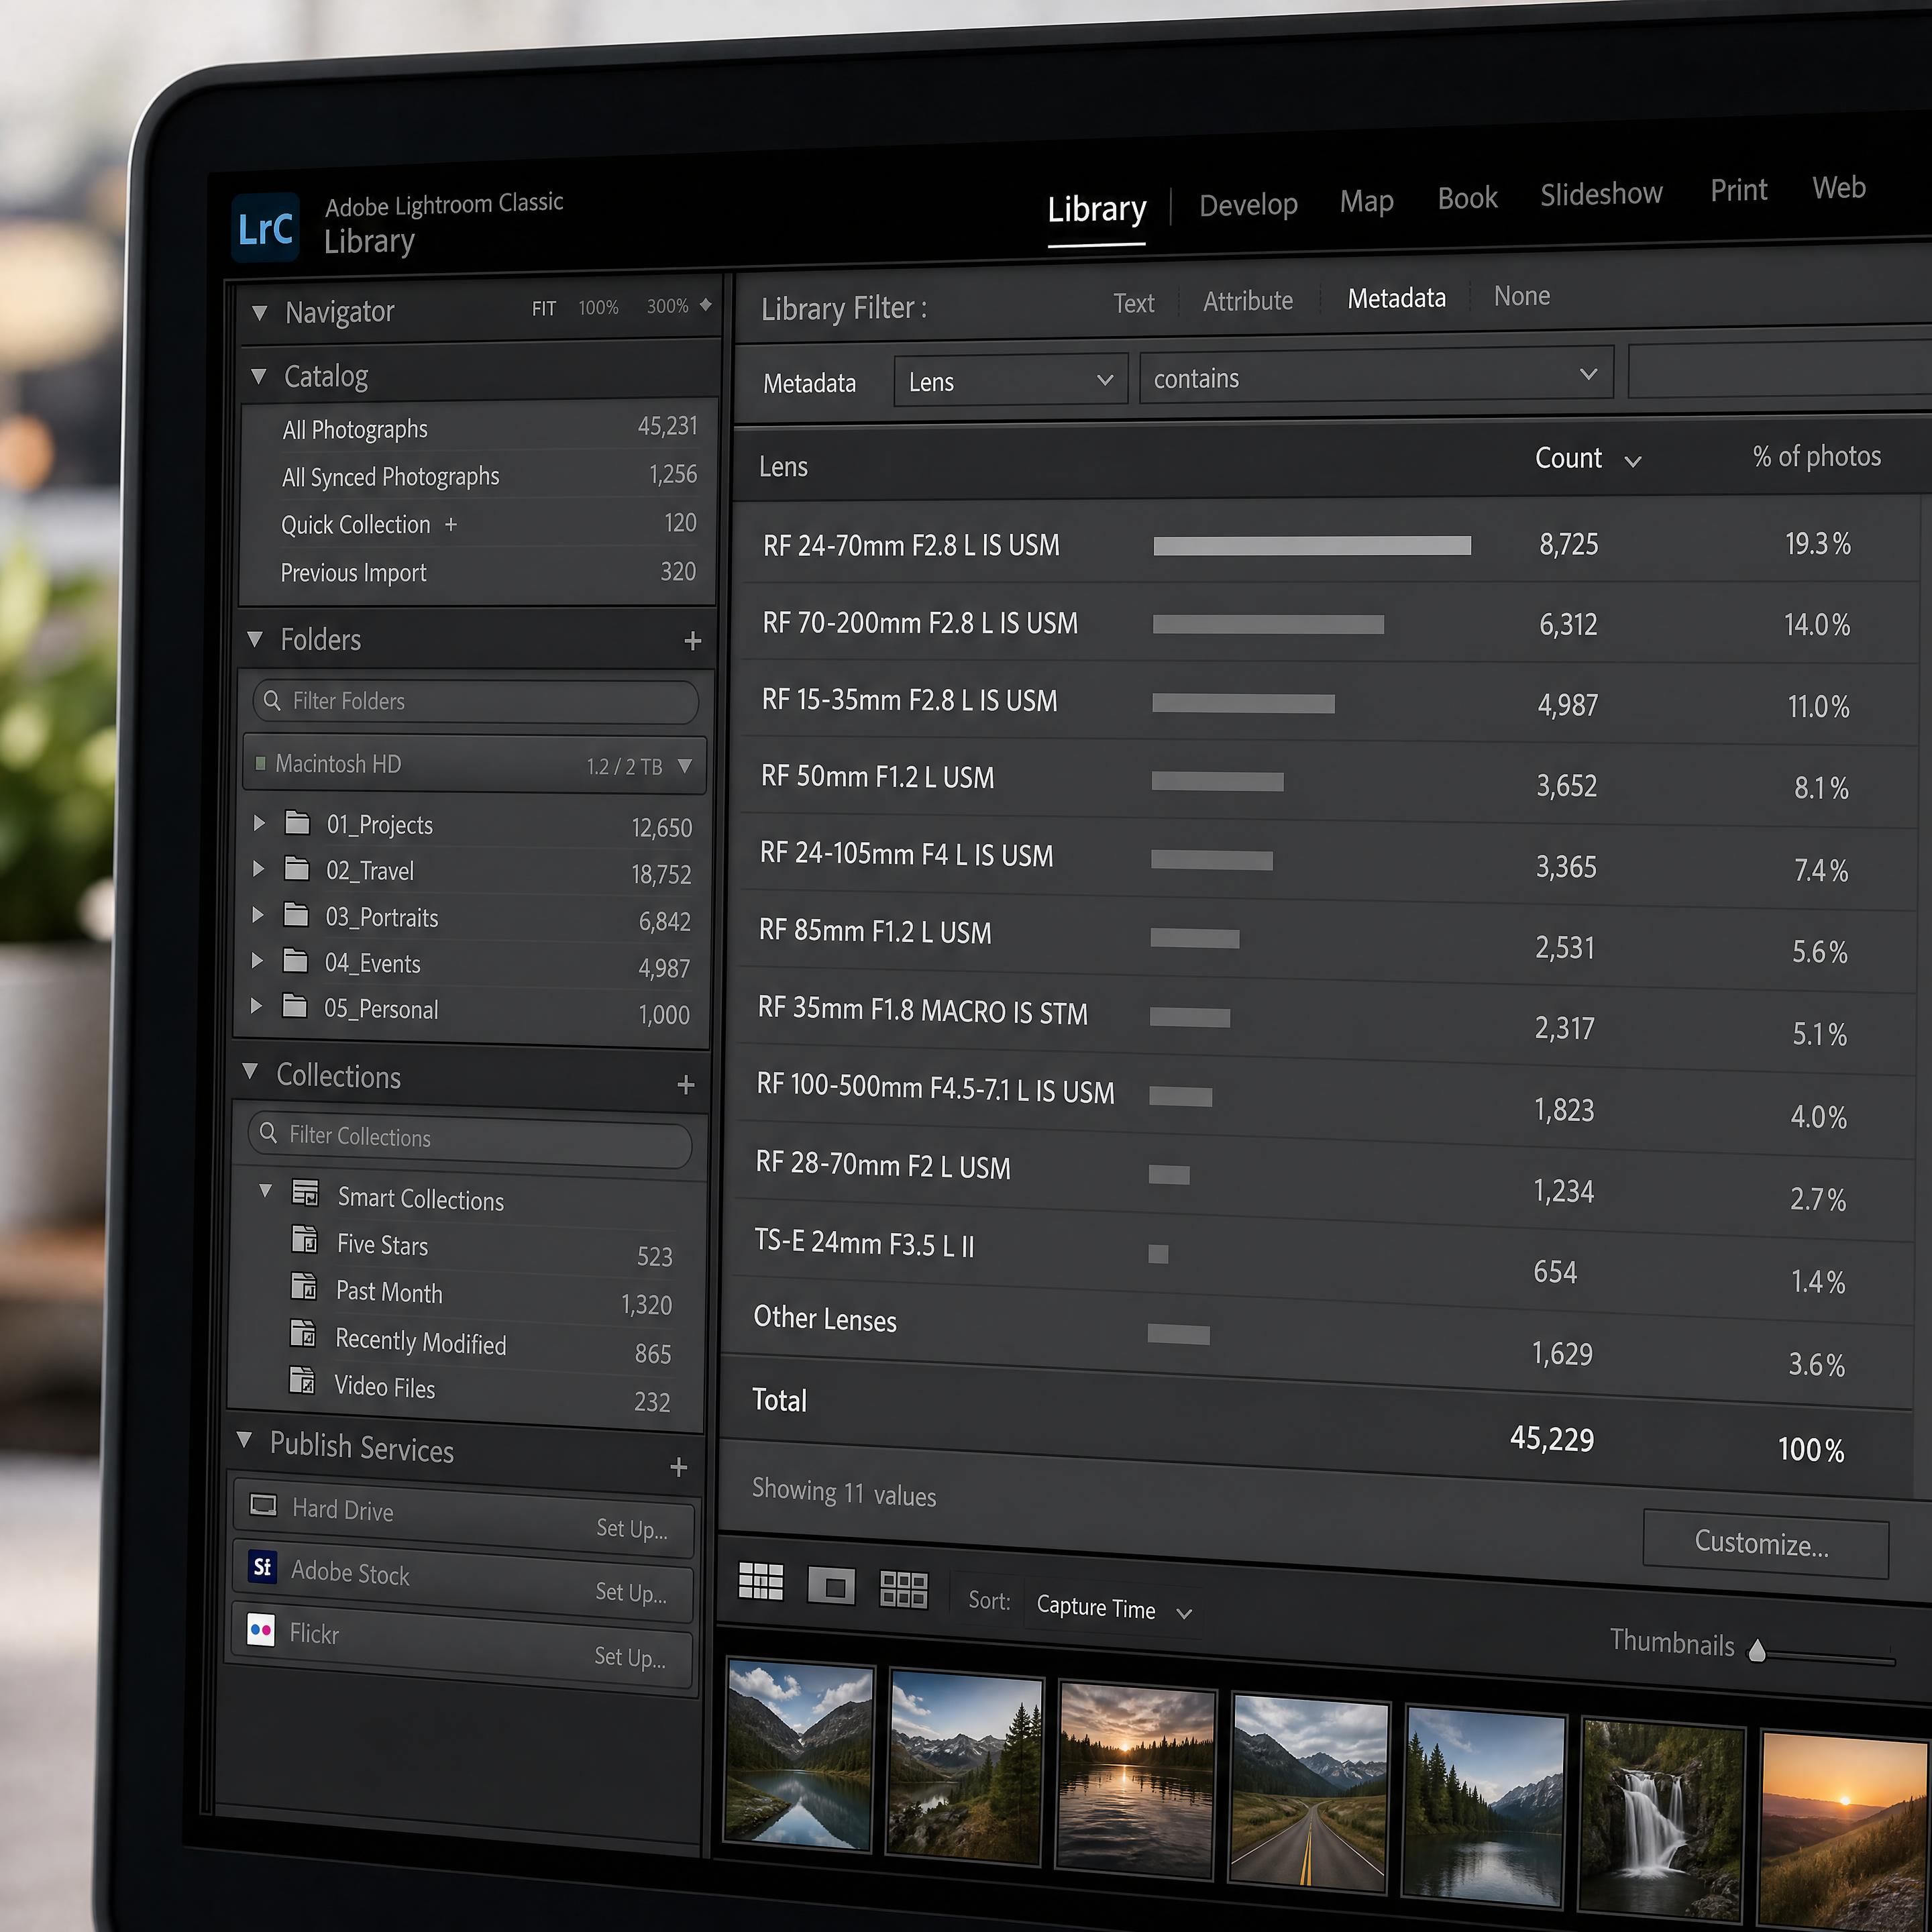Select the RF 50mm F1.2 L USM row
Viewport: 1932px width, 1932px height.
[x=1327, y=781]
